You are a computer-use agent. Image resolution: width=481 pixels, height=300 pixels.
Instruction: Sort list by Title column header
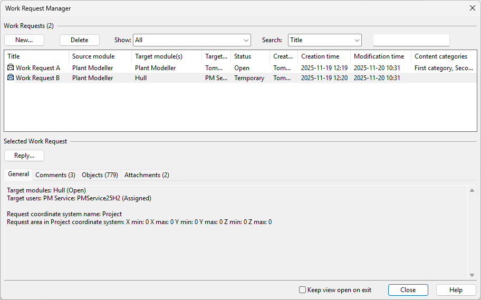tap(36, 56)
